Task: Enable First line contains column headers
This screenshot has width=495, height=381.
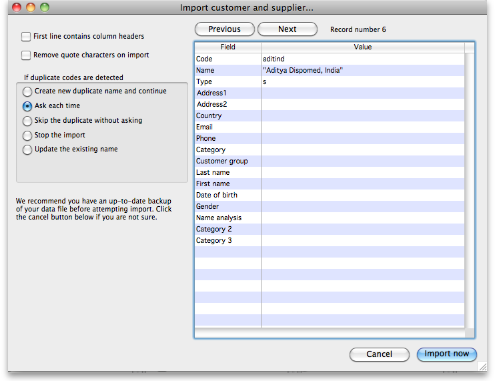Action: tap(26, 37)
